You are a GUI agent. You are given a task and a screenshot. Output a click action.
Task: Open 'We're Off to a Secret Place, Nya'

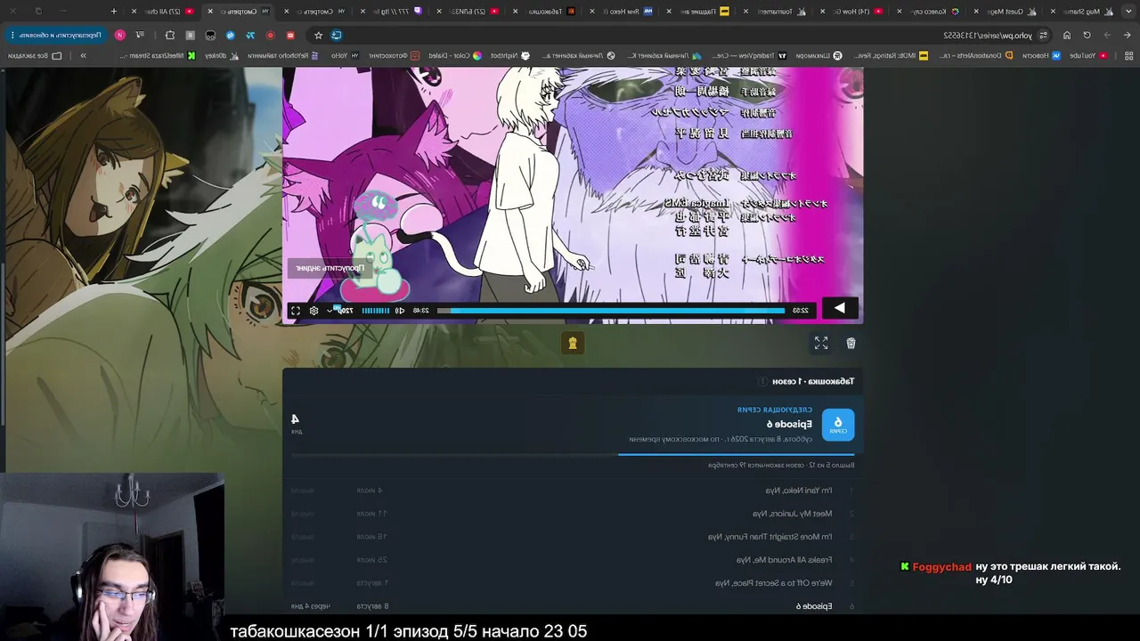pyautogui.click(x=773, y=583)
